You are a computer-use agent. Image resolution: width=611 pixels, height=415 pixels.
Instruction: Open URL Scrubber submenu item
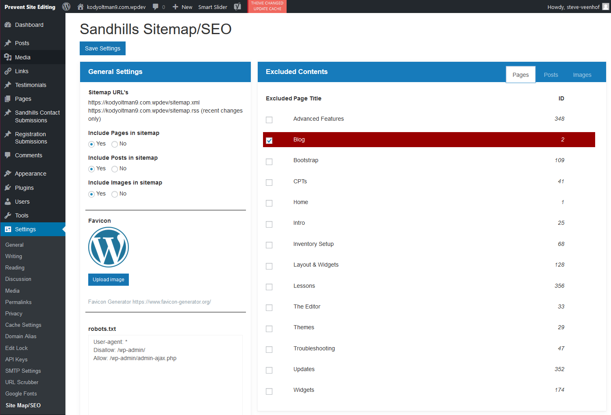tap(22, 382)
